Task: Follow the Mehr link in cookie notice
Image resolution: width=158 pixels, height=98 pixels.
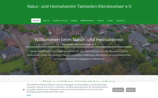Action: (29, 95)
